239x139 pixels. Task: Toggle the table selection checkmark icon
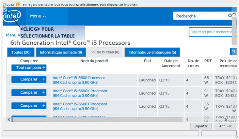[5, 9]
